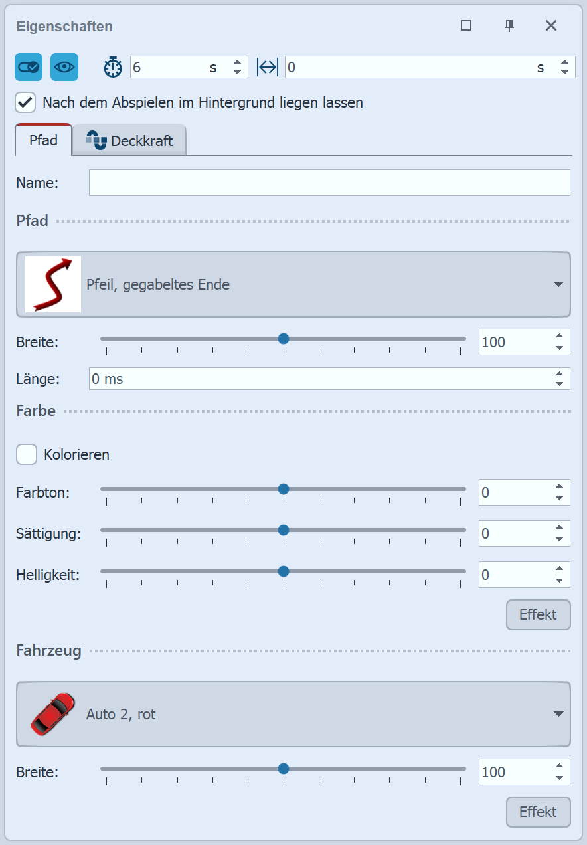Viewport: 587px width, 845px height.
Task: Click the Effekt button under Farbe
Action: (x=538, y=614)
